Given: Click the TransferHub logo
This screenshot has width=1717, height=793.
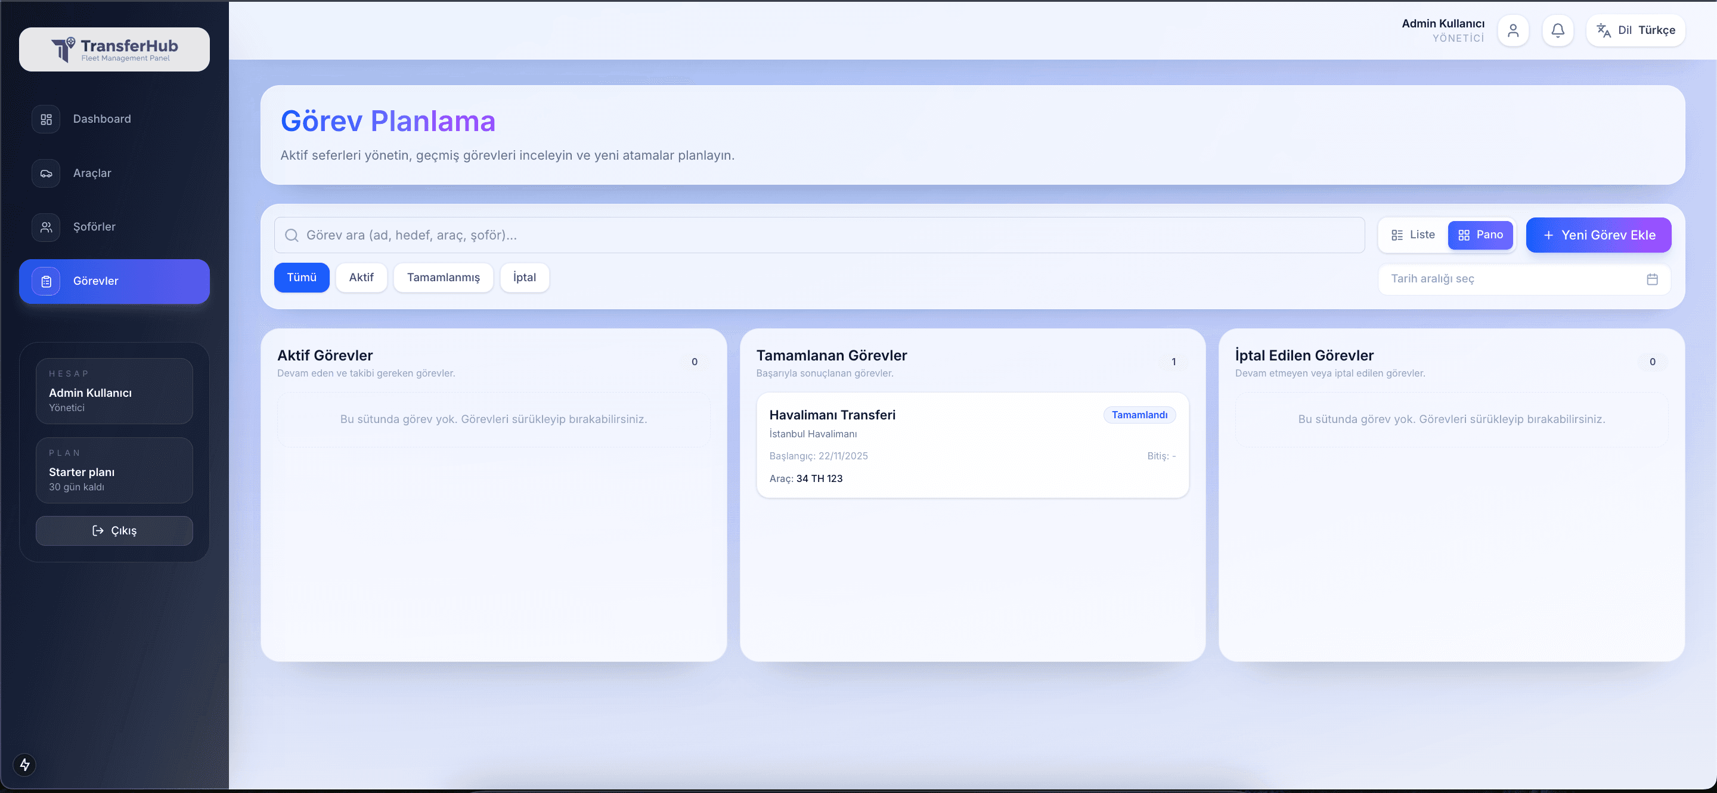Looking at the screenshot, I should tap(114, 49).
